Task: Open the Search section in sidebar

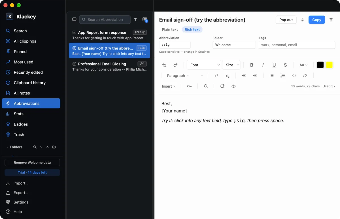Action: tap(31, 31)
